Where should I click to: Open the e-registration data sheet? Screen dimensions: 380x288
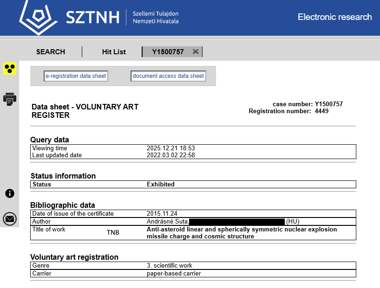click(76, 76)
